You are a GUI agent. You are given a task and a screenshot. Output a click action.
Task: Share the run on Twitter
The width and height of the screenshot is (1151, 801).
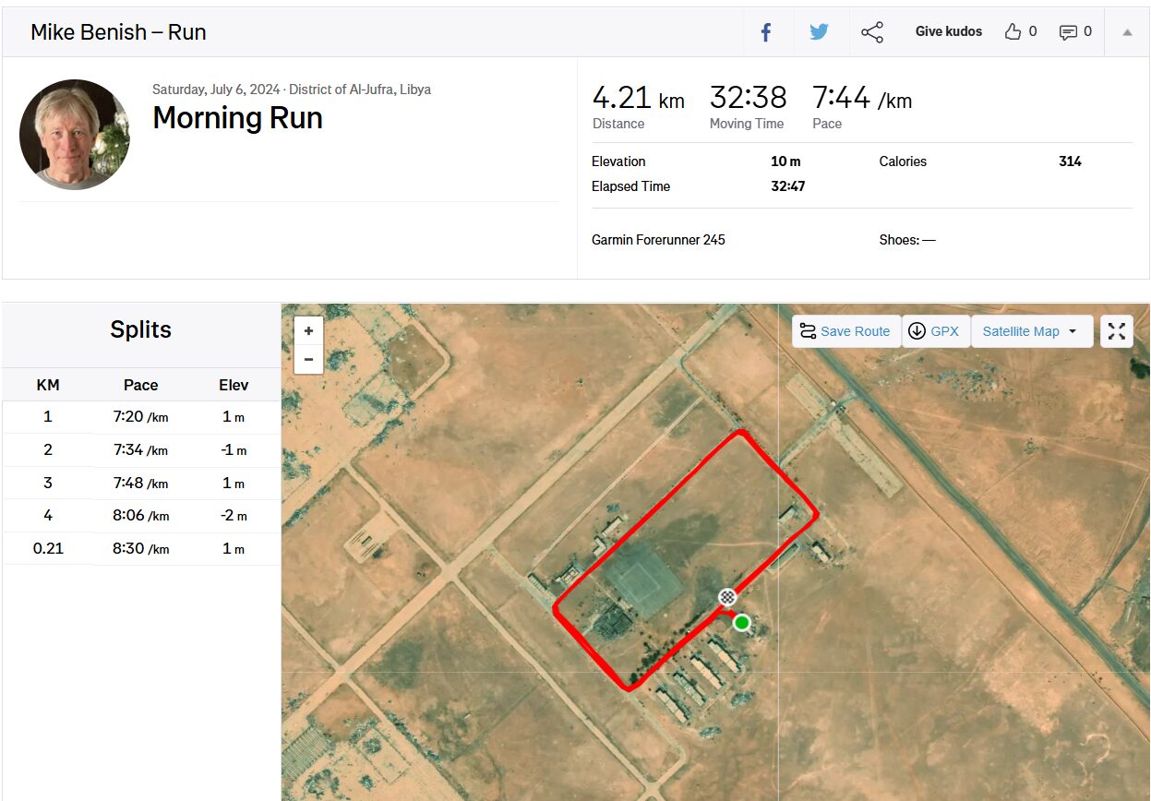point(819,32)
